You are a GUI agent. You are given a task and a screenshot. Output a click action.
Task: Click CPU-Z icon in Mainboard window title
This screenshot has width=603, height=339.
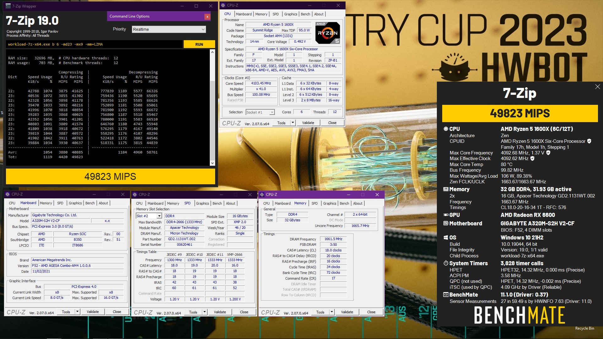click(x=8, y=194)
